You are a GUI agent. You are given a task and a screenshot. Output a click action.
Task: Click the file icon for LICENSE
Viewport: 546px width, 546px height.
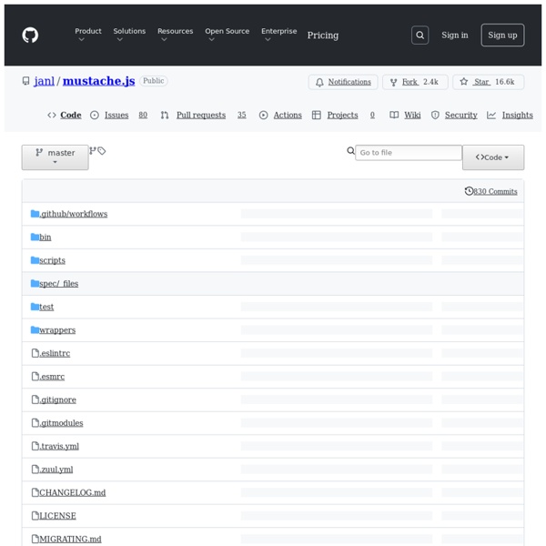click(35, 516)
